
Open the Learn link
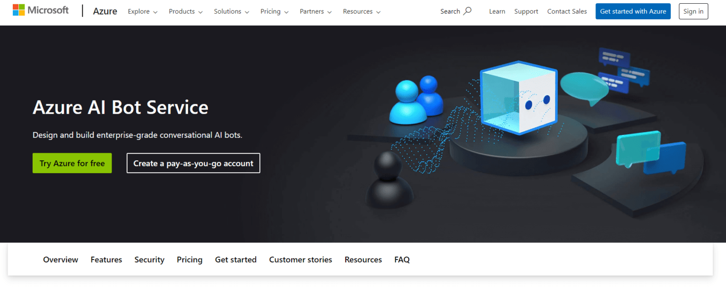coord(497,11)
